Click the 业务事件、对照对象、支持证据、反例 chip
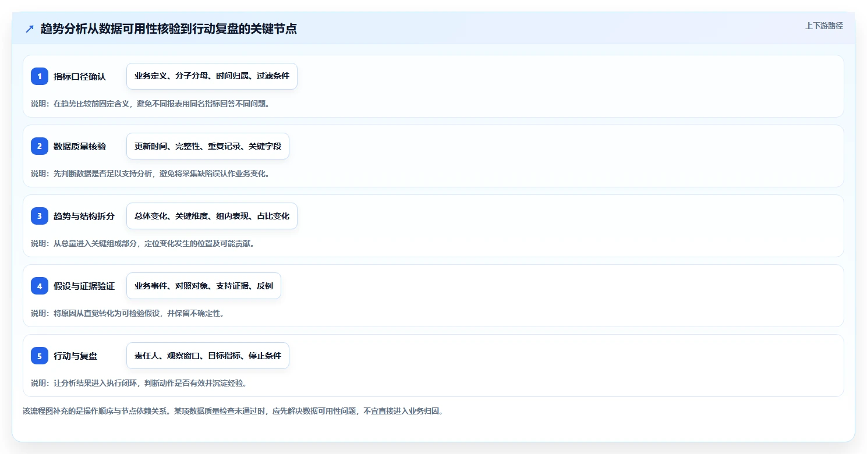Image resolution: width=867 pixels, height=454 pixels. [x=204, y=286]
